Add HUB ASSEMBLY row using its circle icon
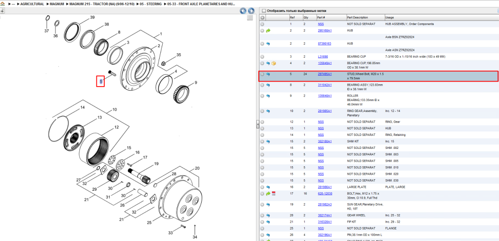 coord(262,24)
